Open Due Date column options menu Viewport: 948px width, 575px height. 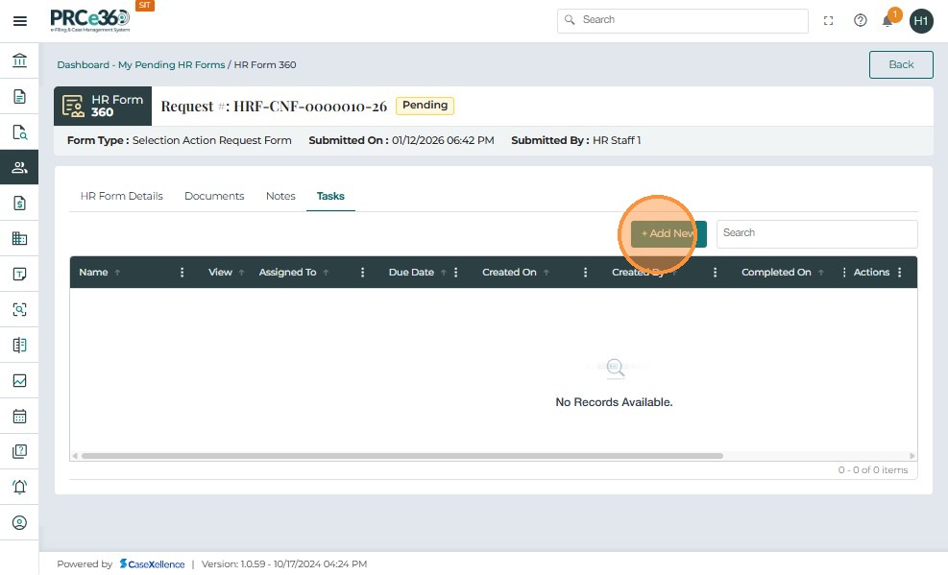(x=456, y=273)
